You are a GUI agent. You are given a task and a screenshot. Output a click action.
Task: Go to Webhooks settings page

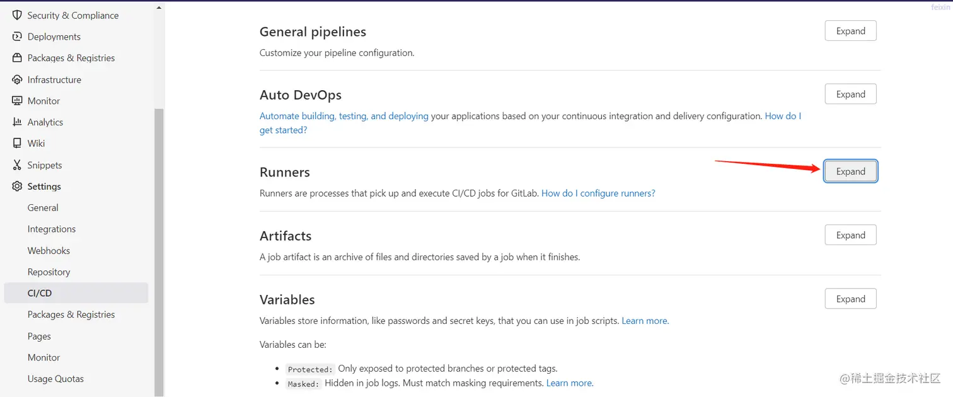pos(49,251)
